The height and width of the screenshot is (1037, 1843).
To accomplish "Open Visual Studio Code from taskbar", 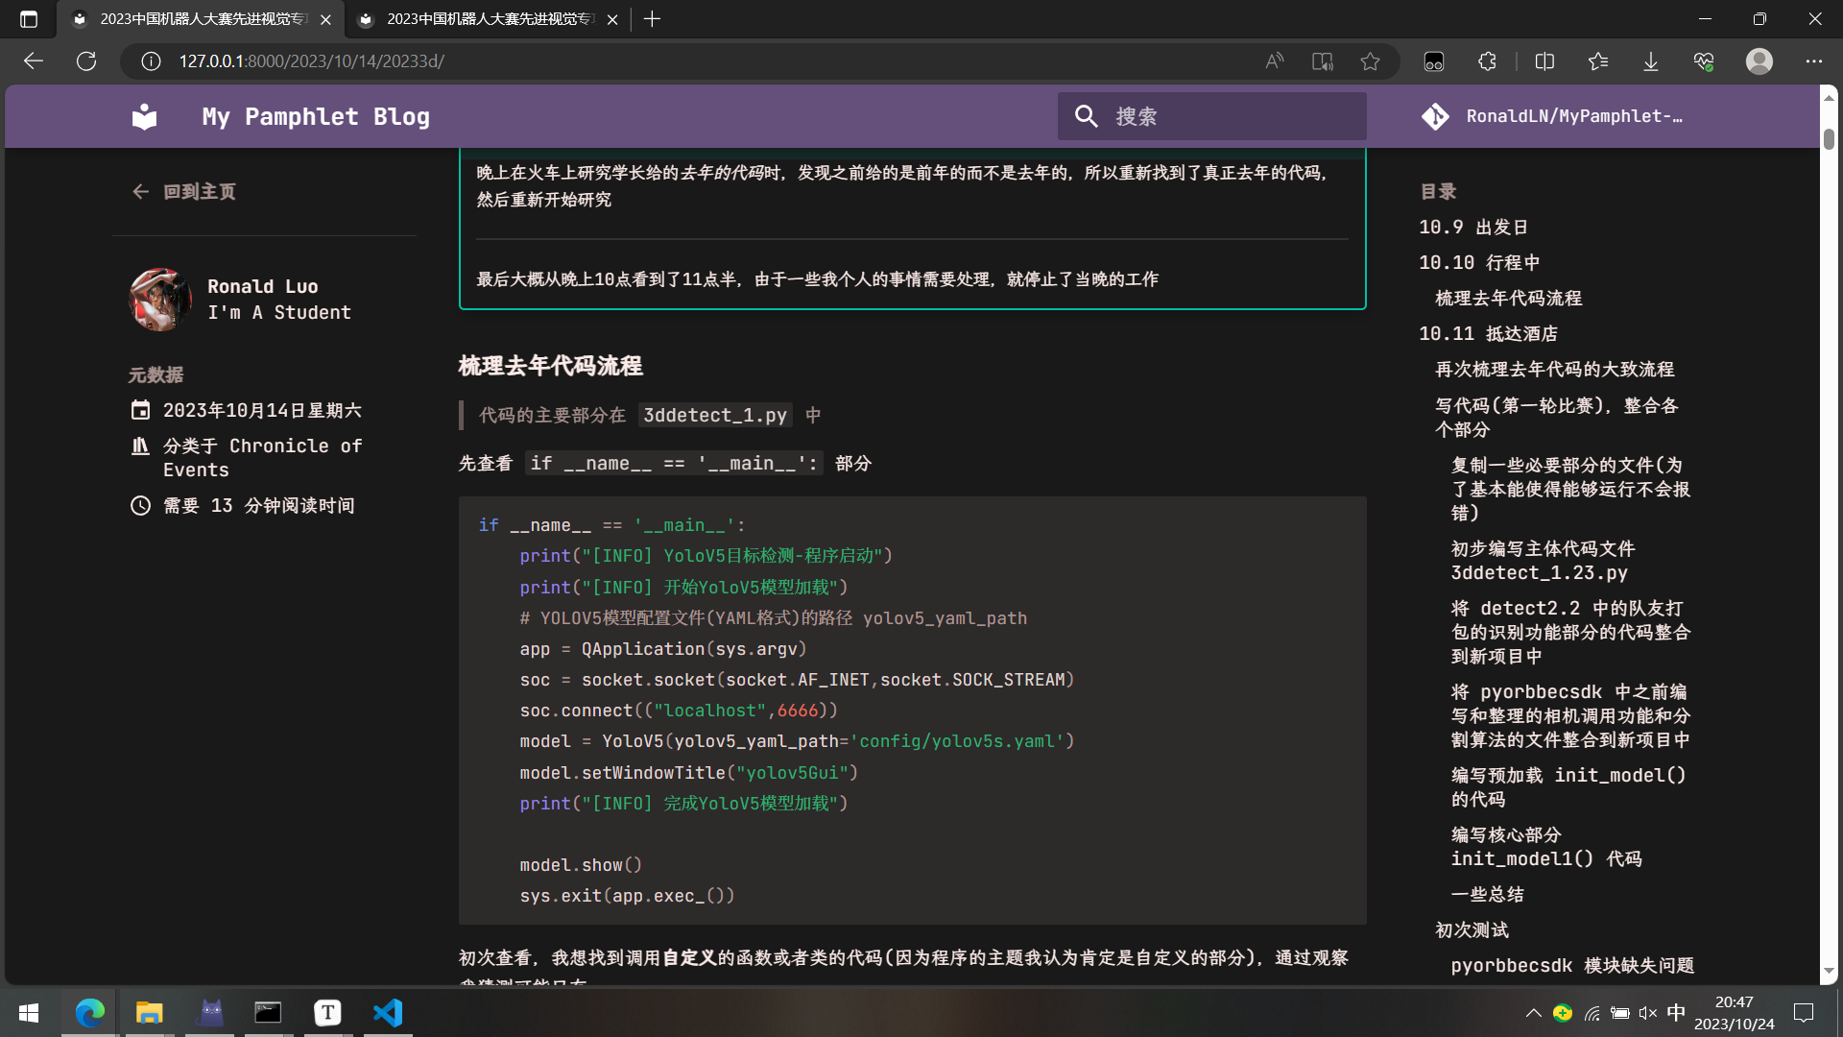I will click(388, 1013).
